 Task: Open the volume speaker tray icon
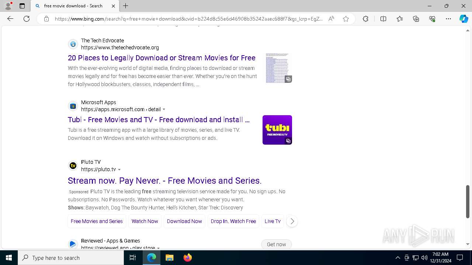[x=424, y=258]
